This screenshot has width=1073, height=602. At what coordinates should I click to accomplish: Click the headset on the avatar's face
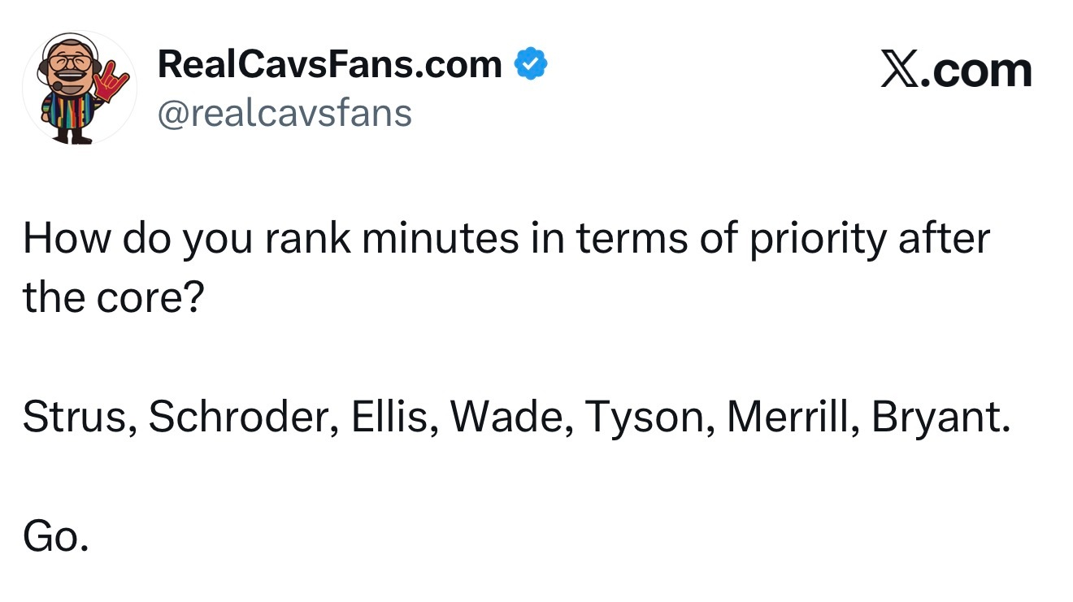[x=55, y=81]
